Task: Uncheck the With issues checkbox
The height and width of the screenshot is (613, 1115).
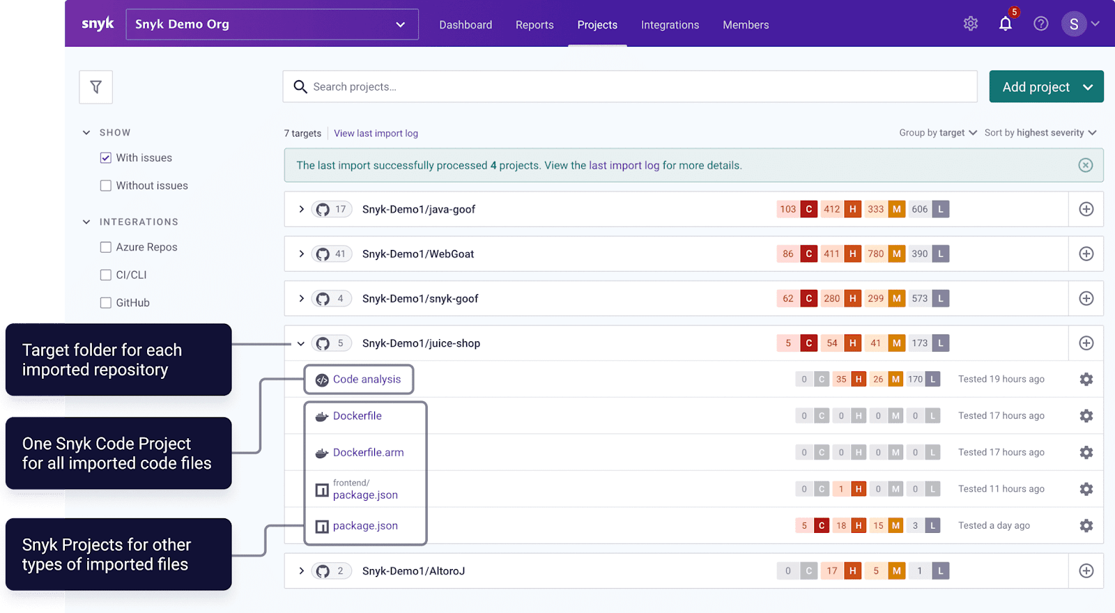Action: (x=106, y=157)
